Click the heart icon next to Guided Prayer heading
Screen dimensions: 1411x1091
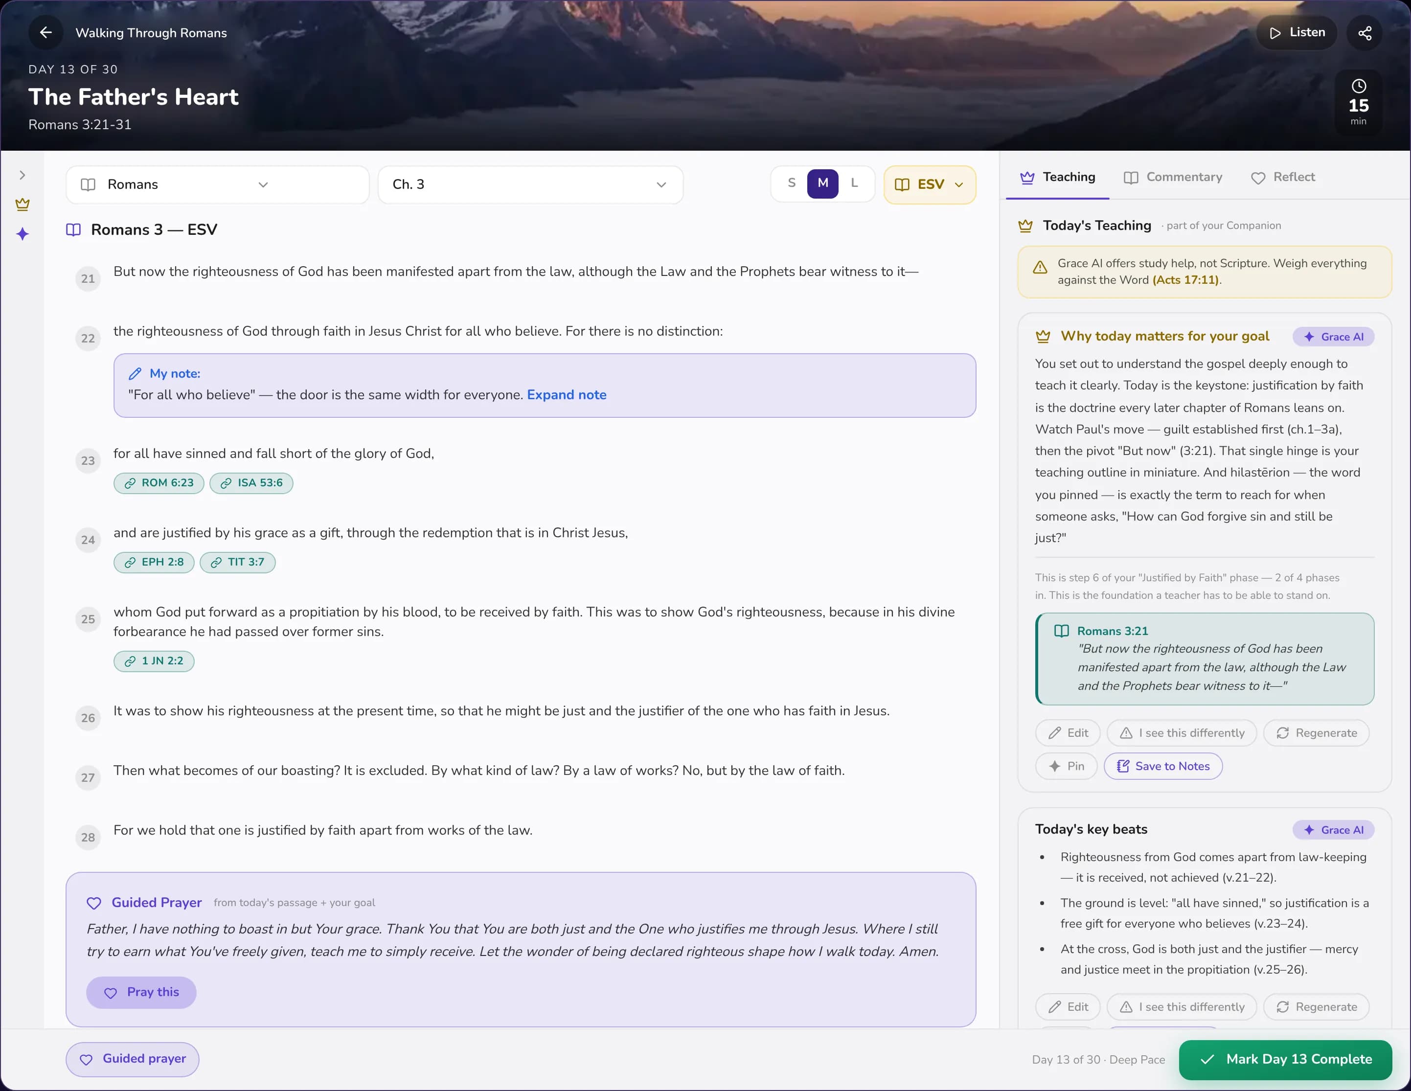click(94, 904)
